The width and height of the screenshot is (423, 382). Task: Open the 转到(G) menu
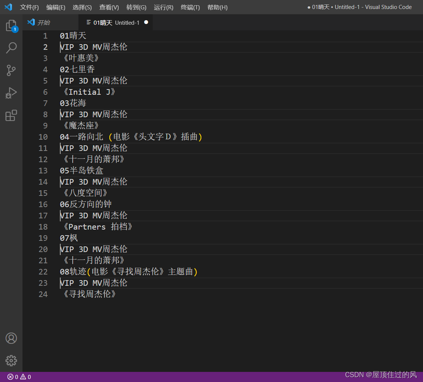136,7
